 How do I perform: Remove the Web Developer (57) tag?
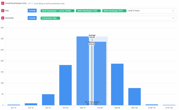[125, 11]
